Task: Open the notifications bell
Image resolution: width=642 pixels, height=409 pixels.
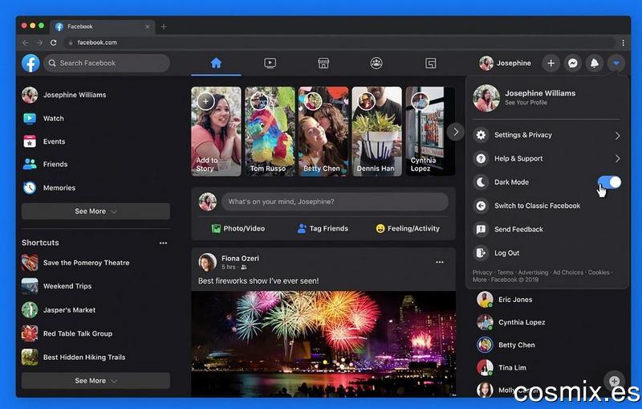Action: tap(595, 63)
